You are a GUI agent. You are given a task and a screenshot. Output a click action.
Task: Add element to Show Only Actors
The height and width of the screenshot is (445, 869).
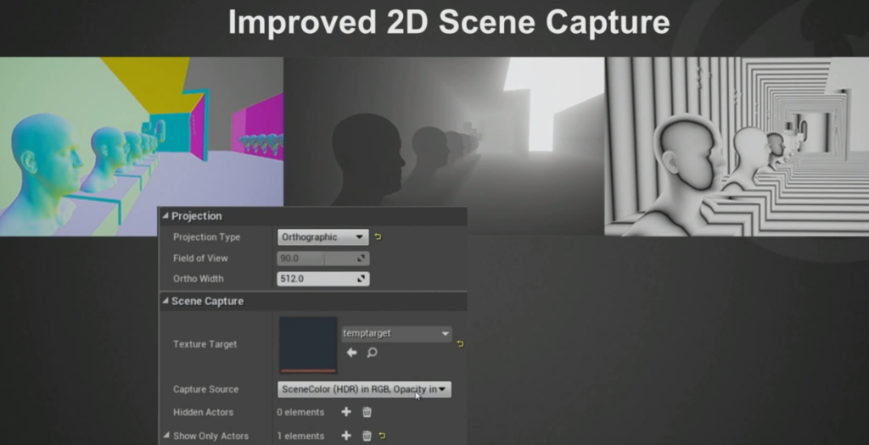click(x=346, y=436)
